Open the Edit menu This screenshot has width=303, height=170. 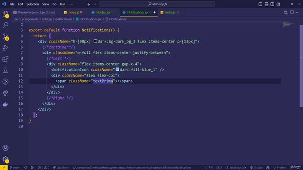tap(20, 4)
